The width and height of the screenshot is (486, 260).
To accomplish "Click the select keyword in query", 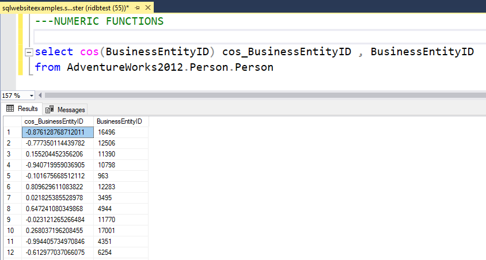I will (54, 52).
